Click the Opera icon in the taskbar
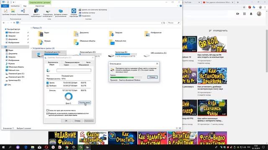 (46, 147)
